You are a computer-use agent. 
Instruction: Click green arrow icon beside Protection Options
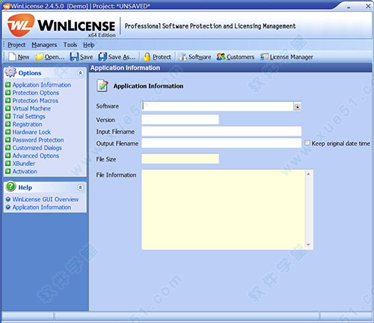8,93
